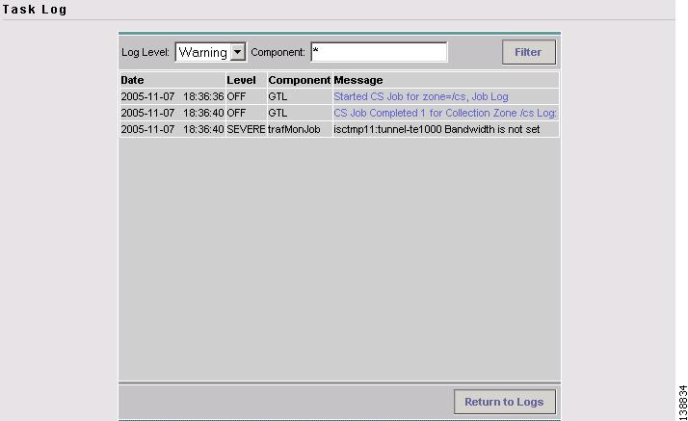Select GTL cell in the 'CS Job Completed' row
Viewport: 688px width, 421px height.
coord(300,113)
